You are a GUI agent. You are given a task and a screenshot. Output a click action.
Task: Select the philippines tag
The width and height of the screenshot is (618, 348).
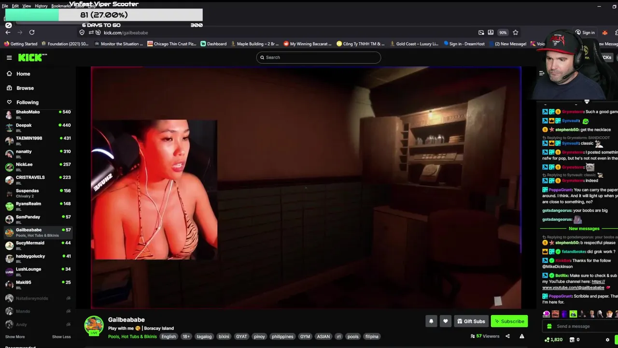point(282,337)
